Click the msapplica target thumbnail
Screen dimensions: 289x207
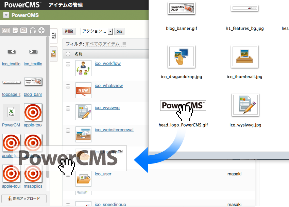(33, 173)
